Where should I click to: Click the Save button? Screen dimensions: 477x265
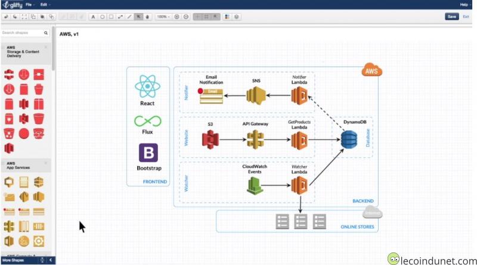452,17
